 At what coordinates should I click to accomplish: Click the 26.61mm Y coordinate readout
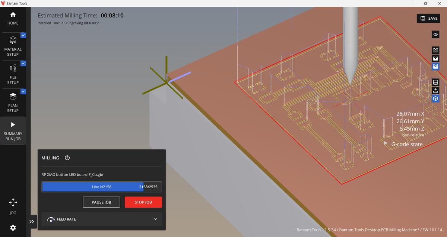click(410, 121)
